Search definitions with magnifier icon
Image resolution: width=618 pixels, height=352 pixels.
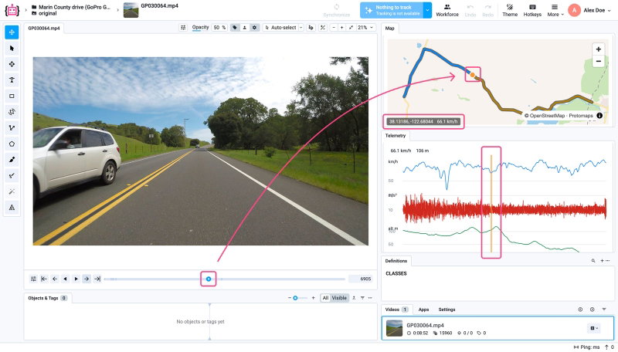tap(593, 261)
